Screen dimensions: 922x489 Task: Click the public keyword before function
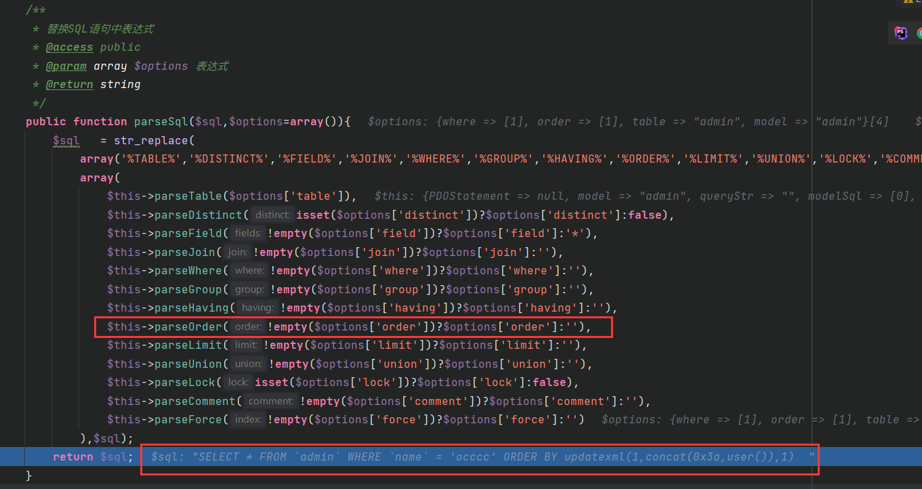pos(46,122)
